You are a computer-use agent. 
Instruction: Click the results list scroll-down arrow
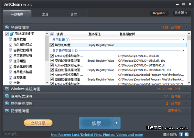189,83
